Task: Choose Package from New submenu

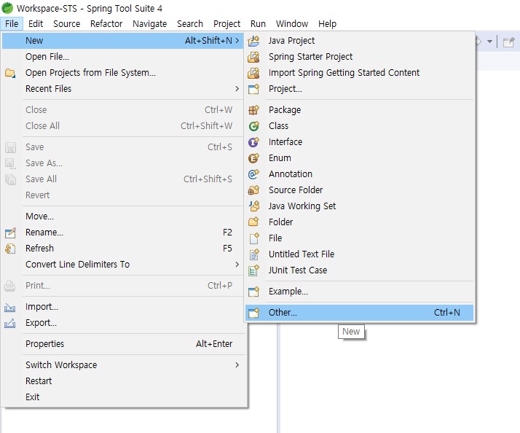Action: (x=360, y=110)
